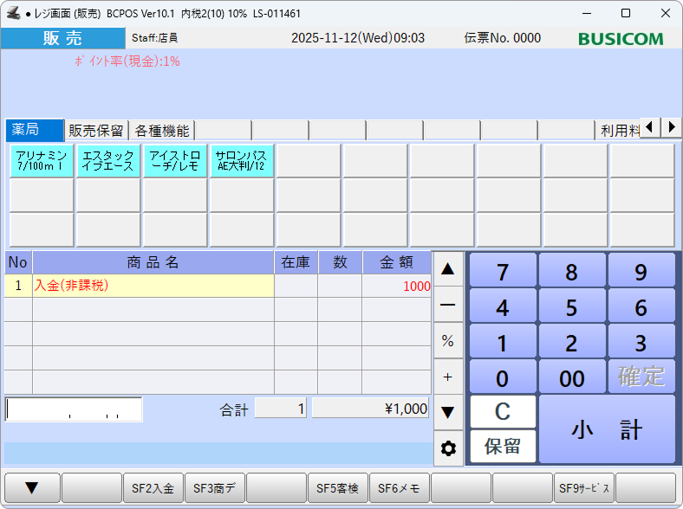Click the plus quantity button
Image resolution: width=683 pixels, height=509 pixels.
coord(448,377)
